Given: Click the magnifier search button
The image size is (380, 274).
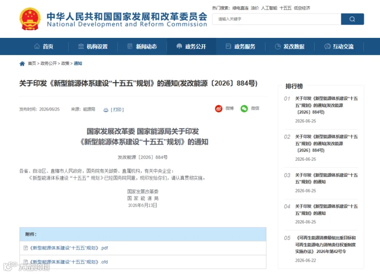Looking at the screenshot, I should (352, 19).
